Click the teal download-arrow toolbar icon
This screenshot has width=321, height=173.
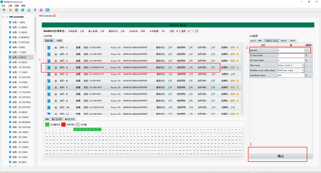(x=23, y=10)
